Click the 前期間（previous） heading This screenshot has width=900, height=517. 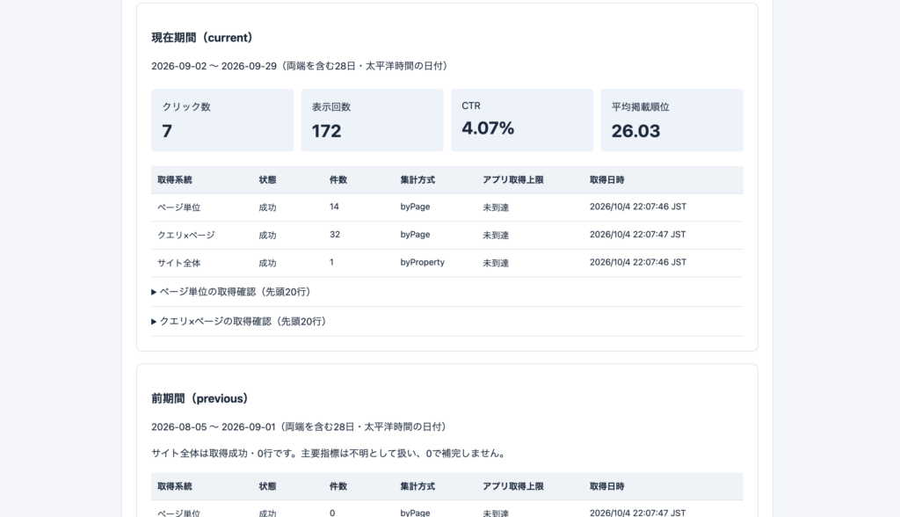[x=200, y=398]
